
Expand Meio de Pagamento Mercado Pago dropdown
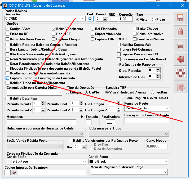click(x=165, y=172)
